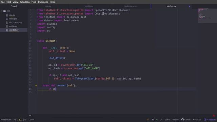
Task: Open the Python grammar selector
Action: pyautogui.click(x=175, y=120)
